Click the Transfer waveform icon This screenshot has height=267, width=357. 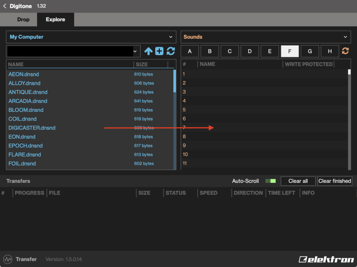click(x=7, y=259)
